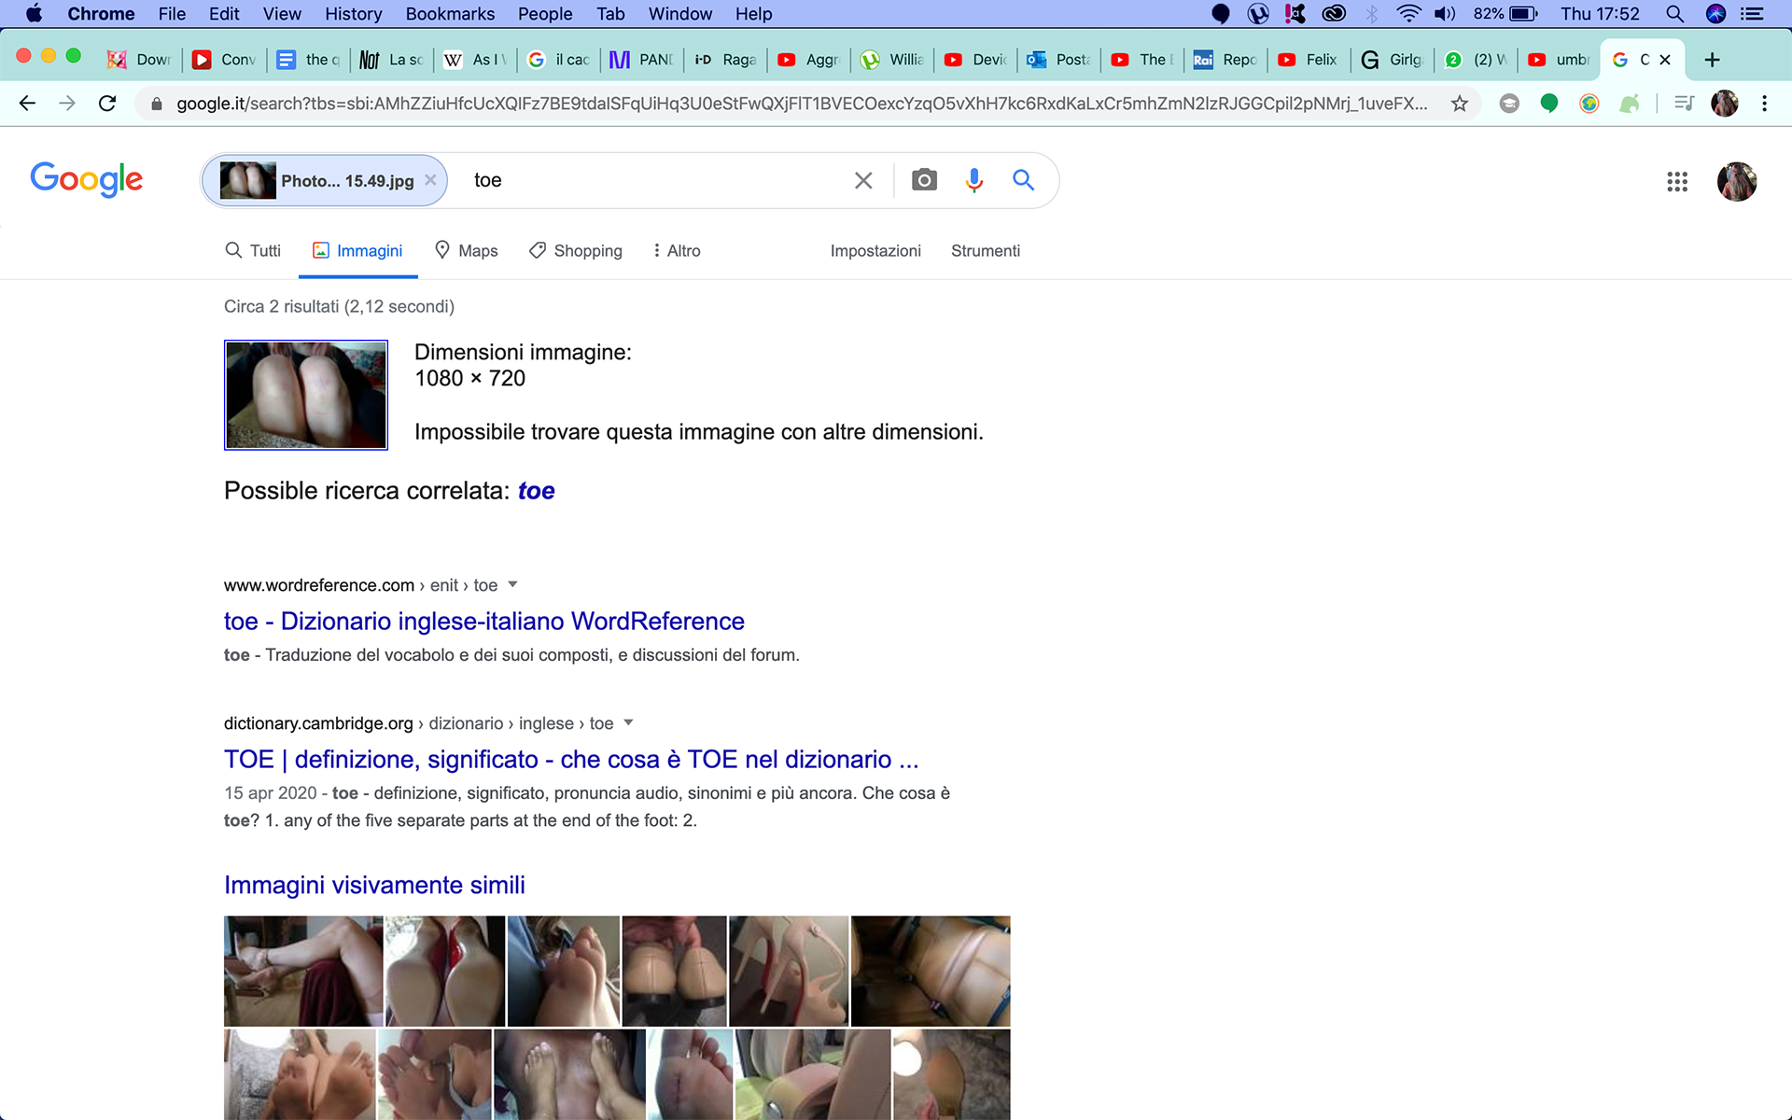This screenshot has height=1120, width=1792.
Task: Click the address bar URL
Action: [x=802, y=104]
